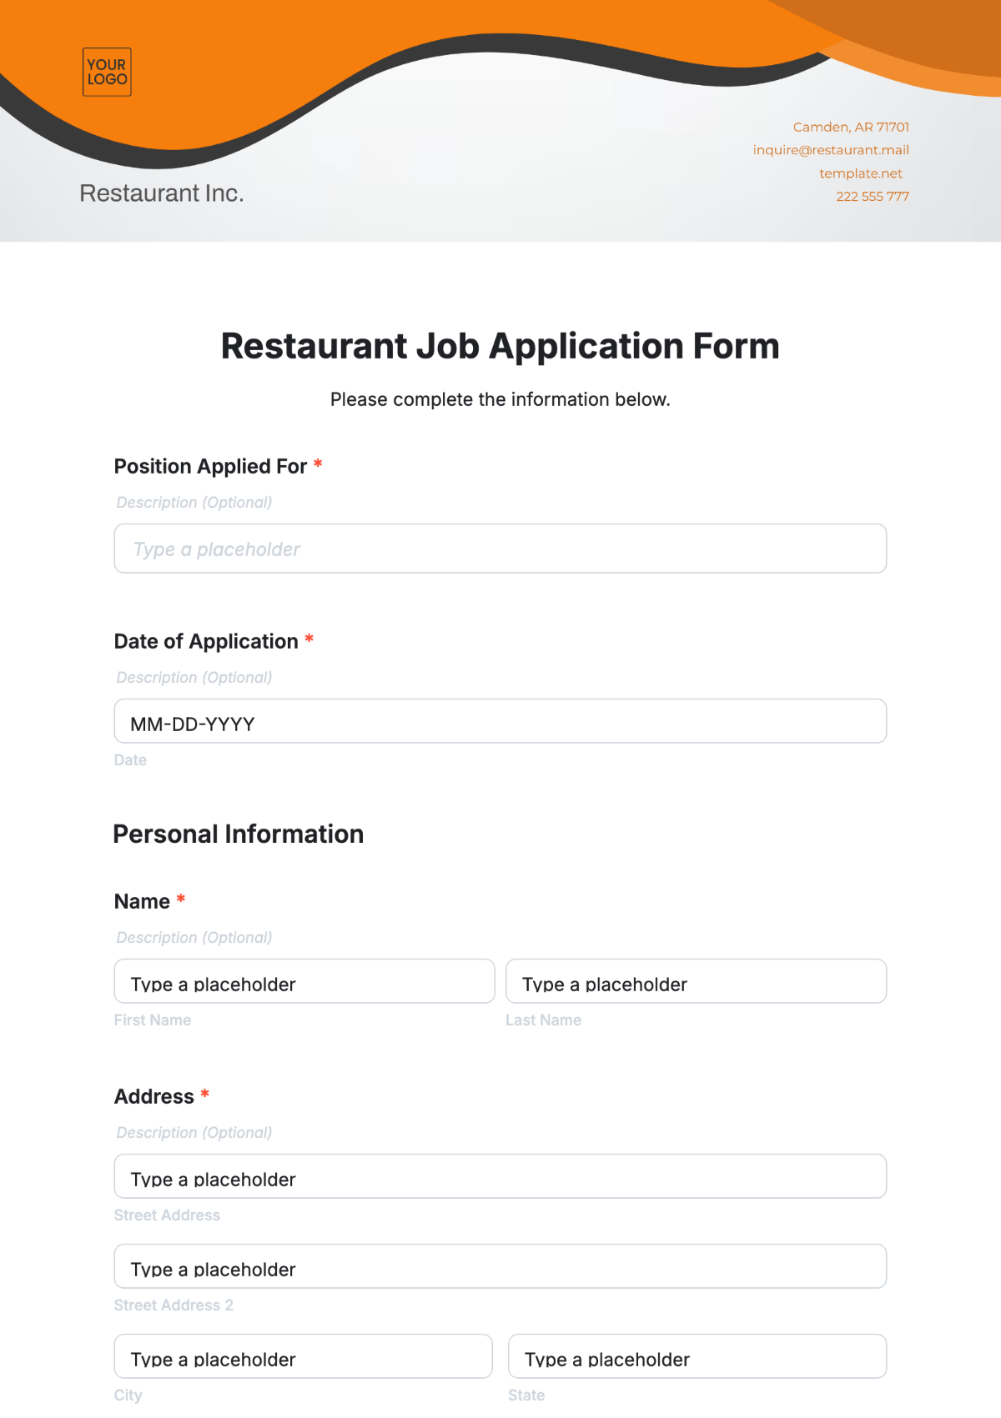Edit description under Position Applied For
1001x1418 pixels.
coord(194,503)
